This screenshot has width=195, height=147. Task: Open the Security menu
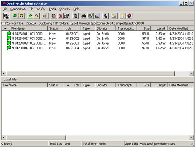click(64, 9)
